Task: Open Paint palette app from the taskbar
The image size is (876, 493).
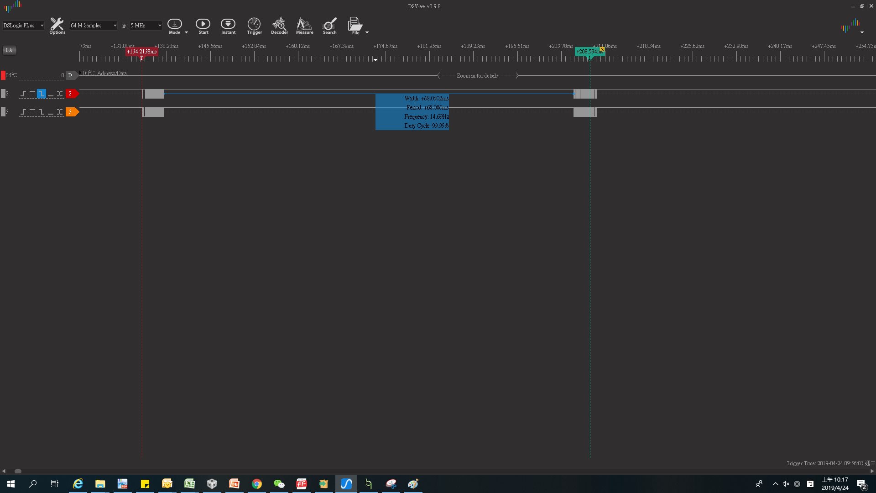Action: (x=413, y=484)
